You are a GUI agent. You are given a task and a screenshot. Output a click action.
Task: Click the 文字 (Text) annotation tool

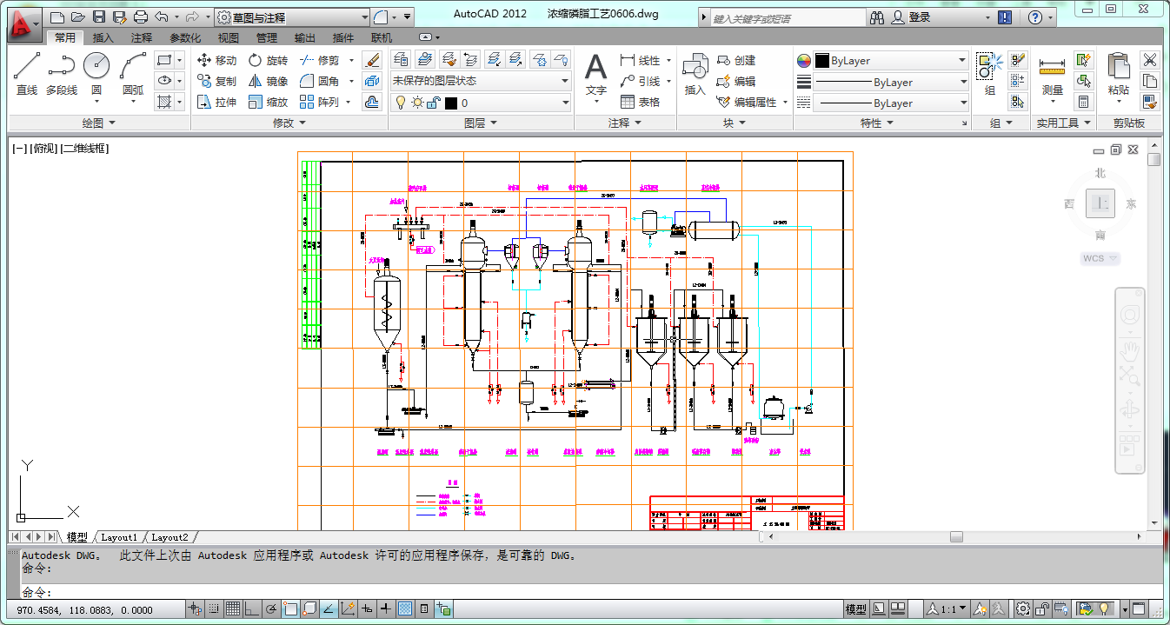(595, 73)
